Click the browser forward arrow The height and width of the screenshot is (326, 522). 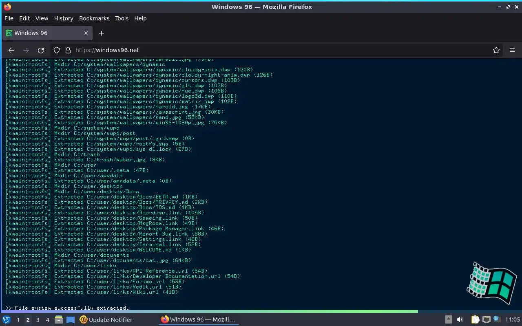coord(26,50)
